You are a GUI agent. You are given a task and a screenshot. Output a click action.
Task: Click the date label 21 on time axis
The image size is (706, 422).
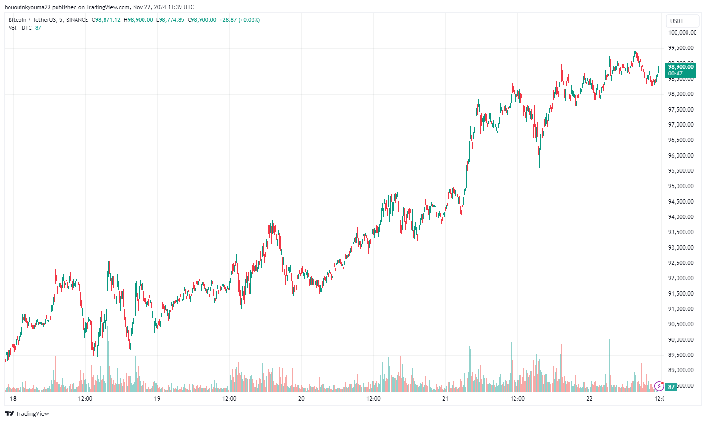tap(445, 399)
